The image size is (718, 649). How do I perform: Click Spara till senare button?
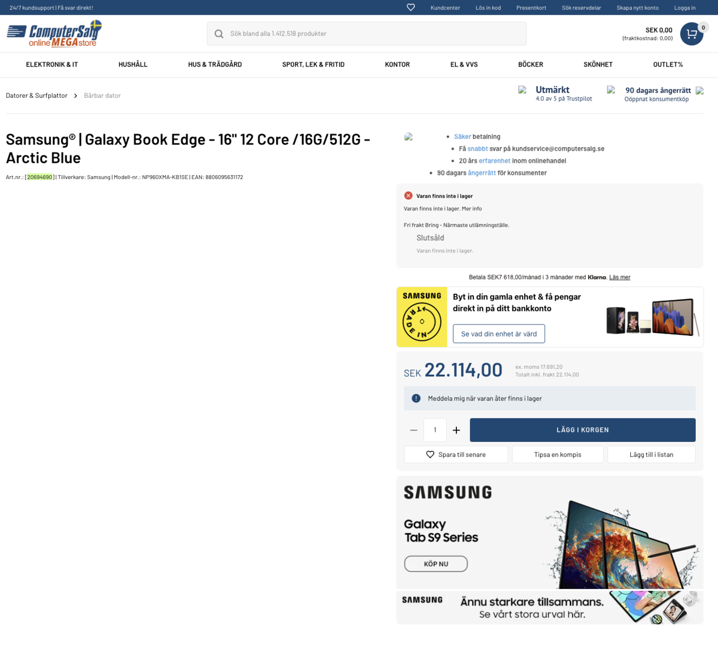tap(456, 455)
